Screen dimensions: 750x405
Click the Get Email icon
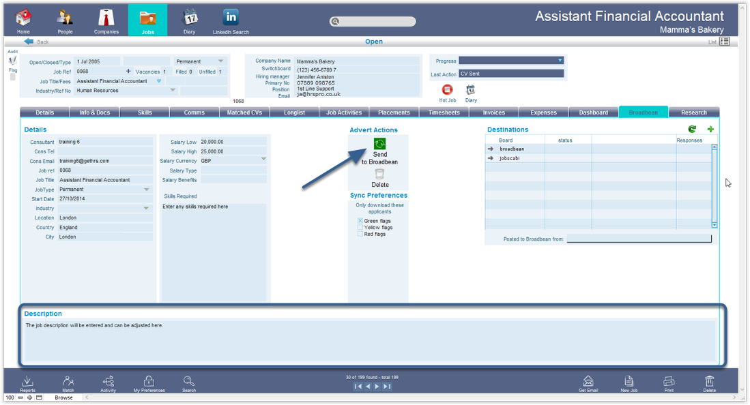[588, 383]
